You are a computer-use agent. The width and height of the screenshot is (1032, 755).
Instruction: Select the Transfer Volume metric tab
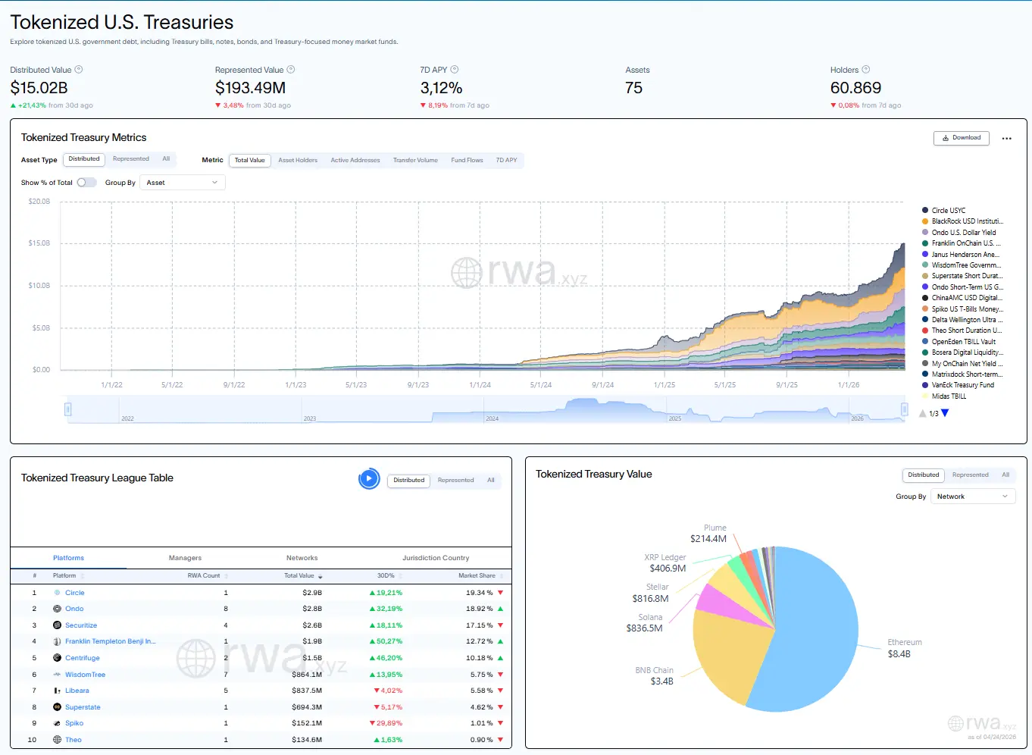[415, 160]
